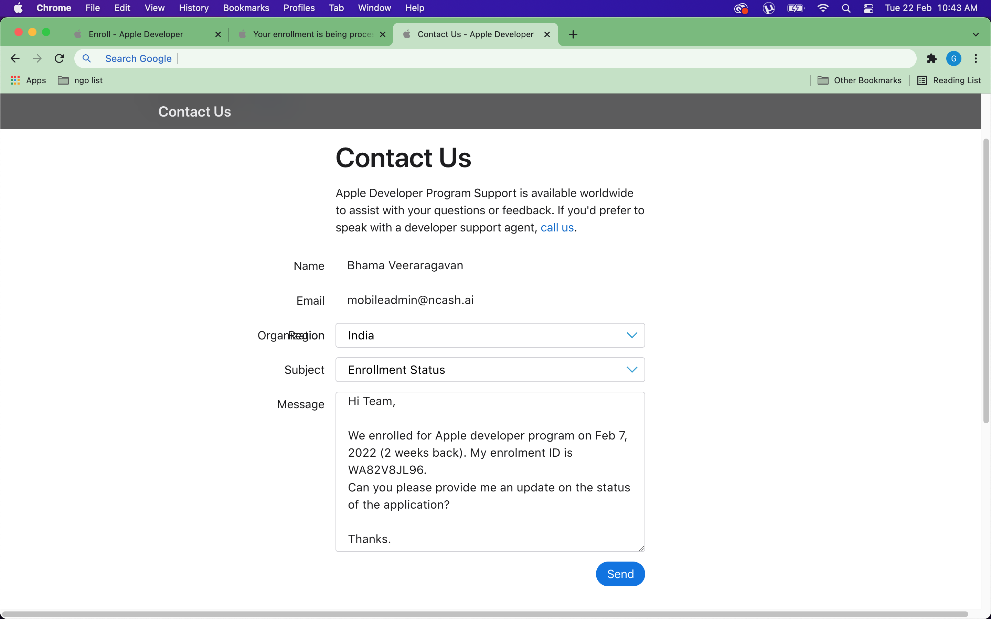Open the File menu
The height and width of the screenshot is (619, 991).
(x=93, y=8)
